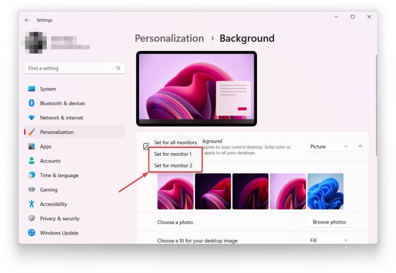Close the Settings window
Viewport: 396px width, 273px height.
click(369, 17)
